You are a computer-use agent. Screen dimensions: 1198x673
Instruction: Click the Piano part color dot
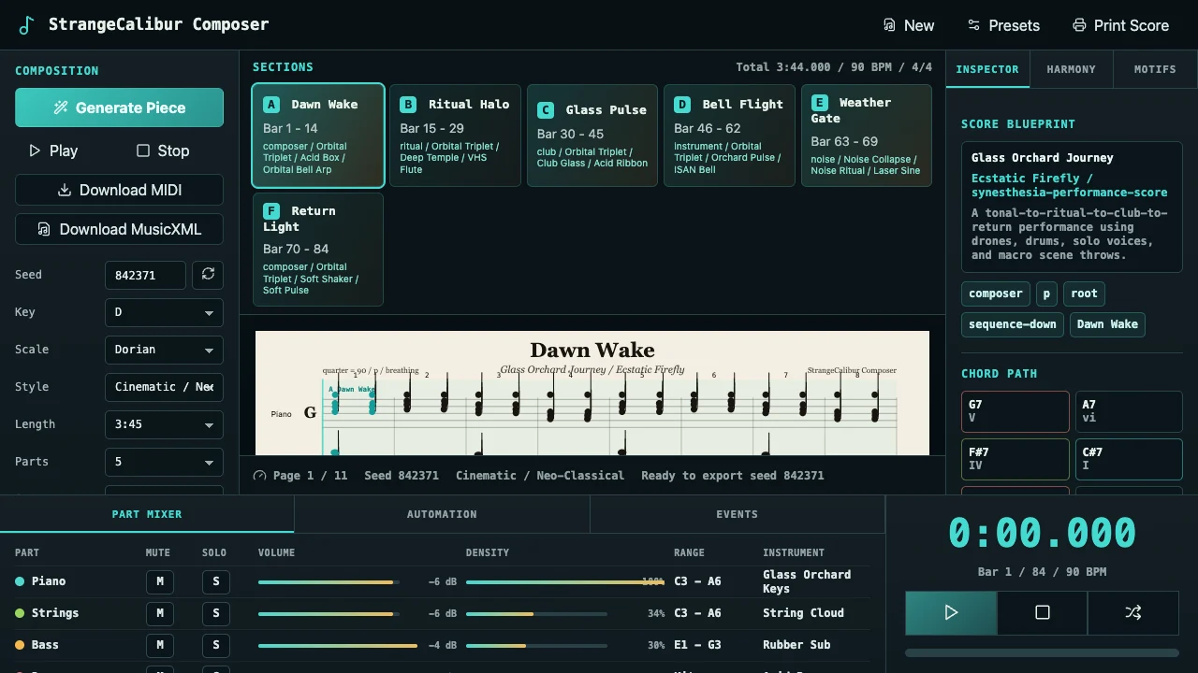point(20,581)
